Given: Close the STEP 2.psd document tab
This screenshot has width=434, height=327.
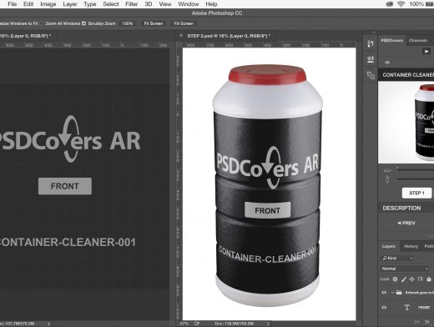Looking at the screenshot, I should point(181,36).
